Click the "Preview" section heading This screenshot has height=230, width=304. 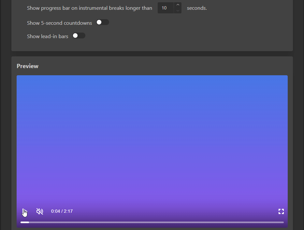click(27, 66)
